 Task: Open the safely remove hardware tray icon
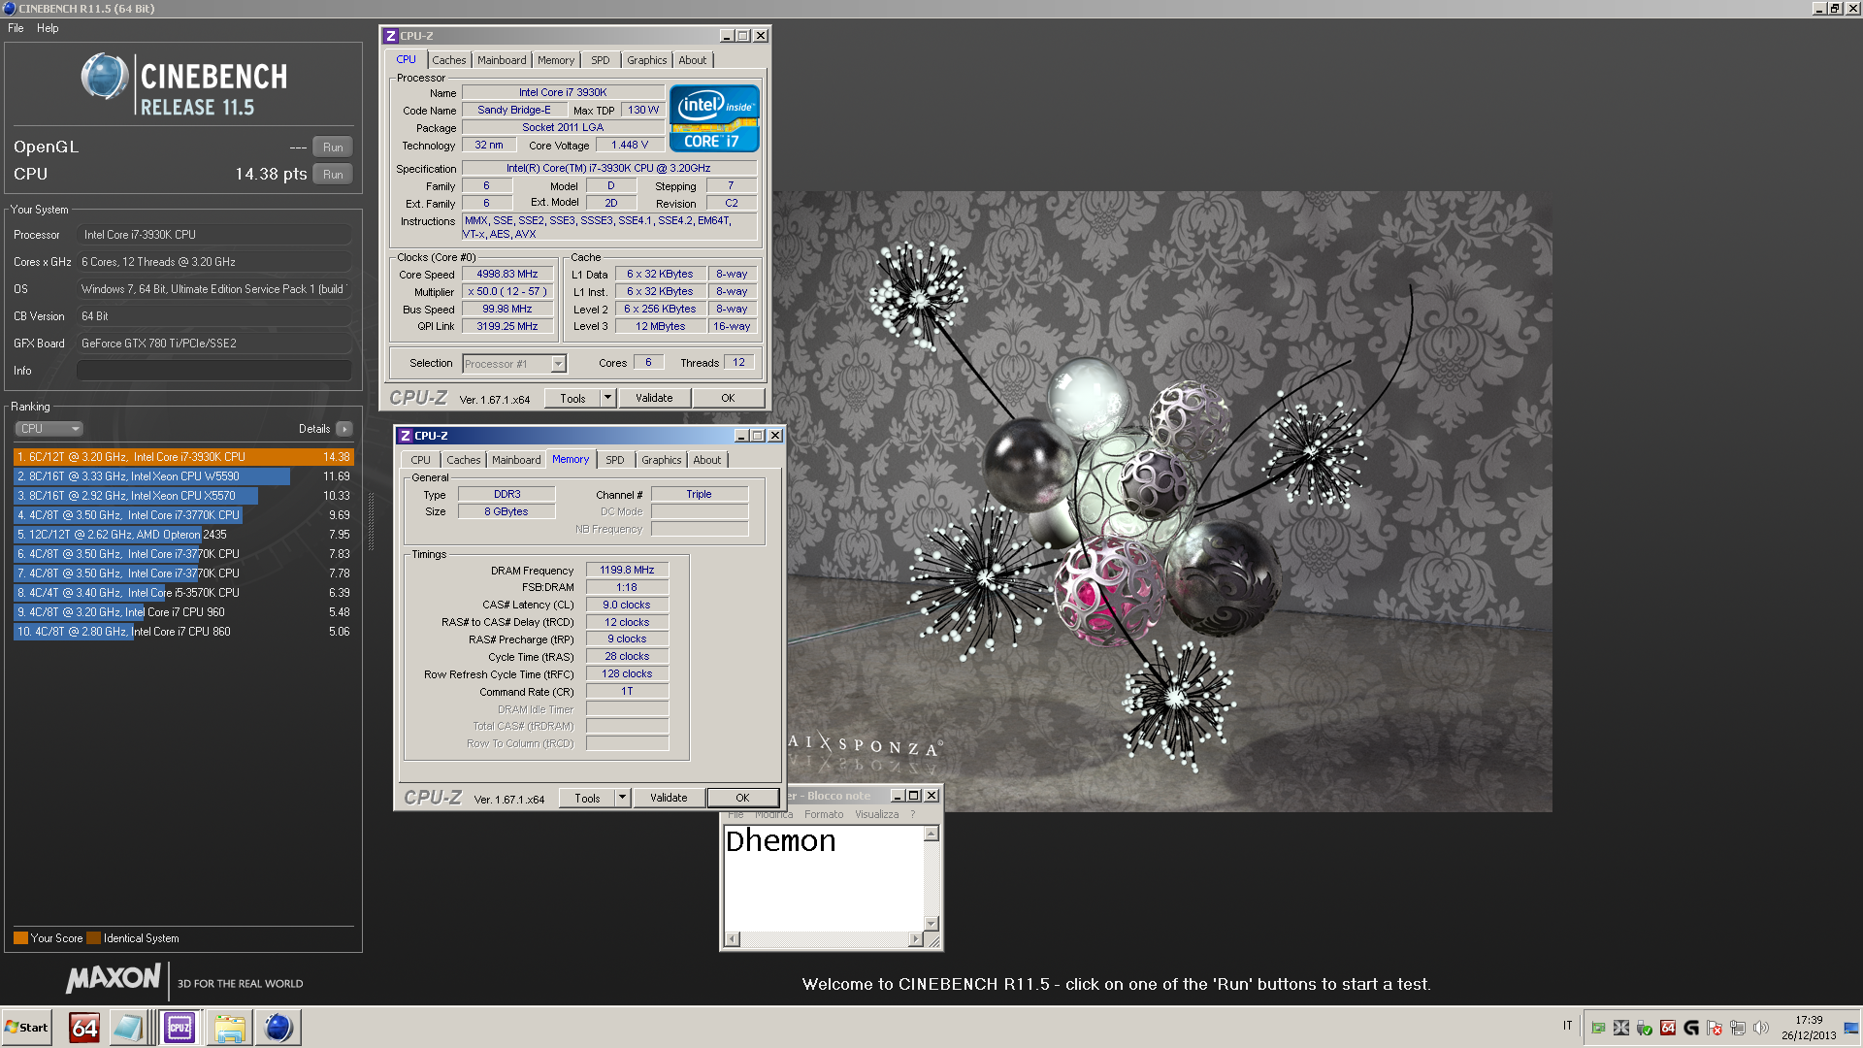coord(1645,1028)
